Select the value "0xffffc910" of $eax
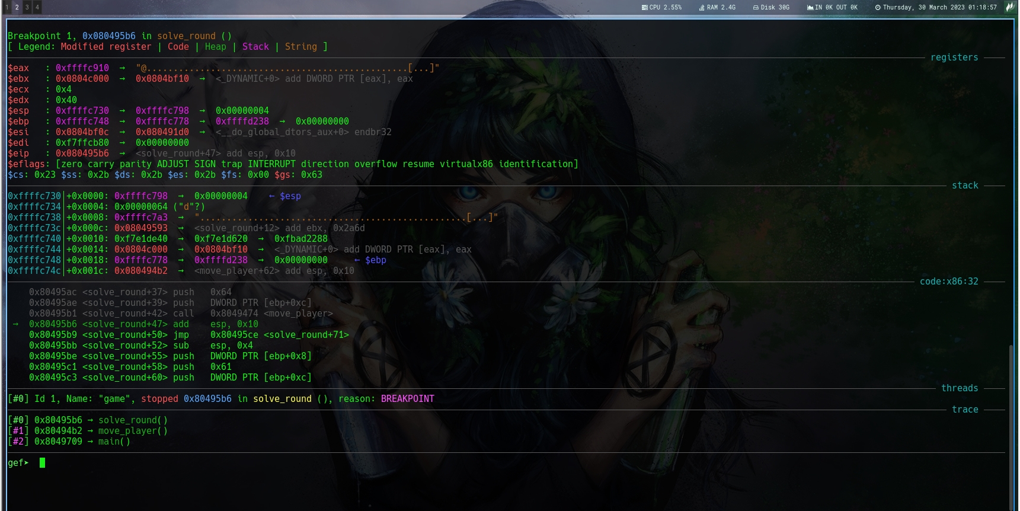The width and height of the screenshot is (1020, 511). click(x=82, y=68)
